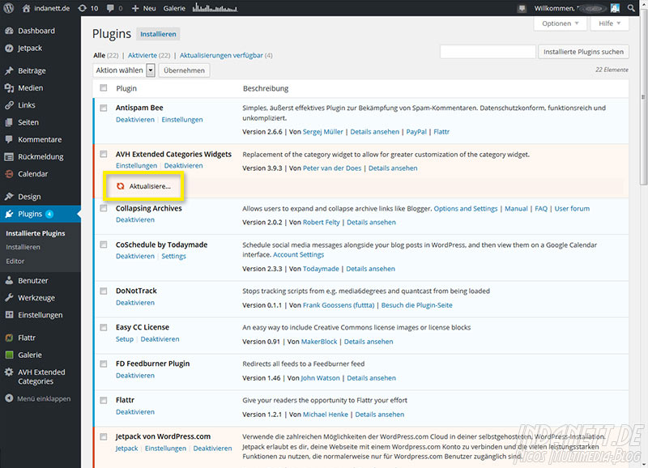Click the page vertical scrollbar
The image size is (648, 468).
coord(643,96)
